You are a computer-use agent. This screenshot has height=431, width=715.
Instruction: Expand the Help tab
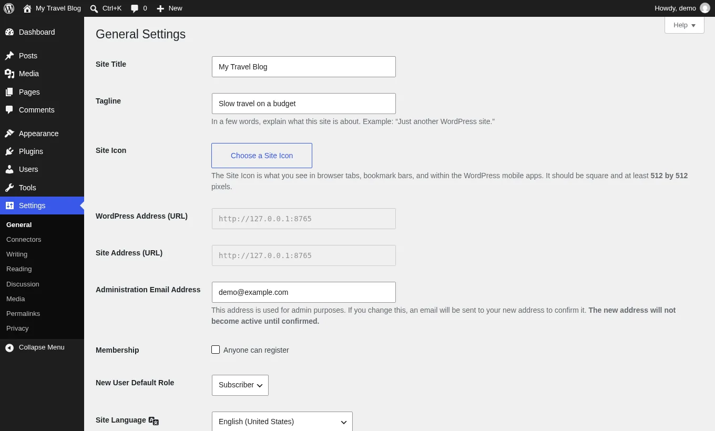coord(685,25)
